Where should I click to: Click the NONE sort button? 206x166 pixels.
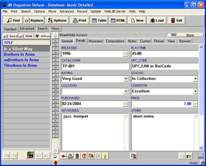(x=26, y=36)
